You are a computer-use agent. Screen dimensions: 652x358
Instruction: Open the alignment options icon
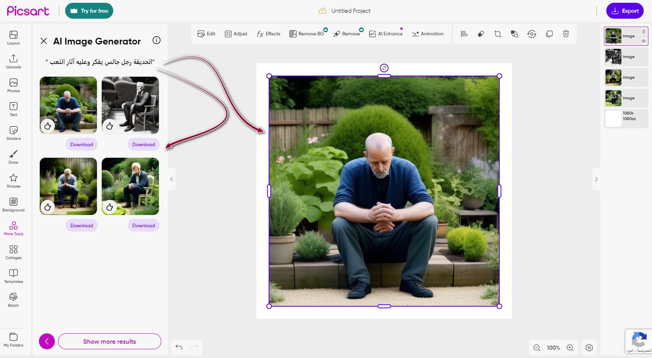pyautogui.click(x=464, y=34)
